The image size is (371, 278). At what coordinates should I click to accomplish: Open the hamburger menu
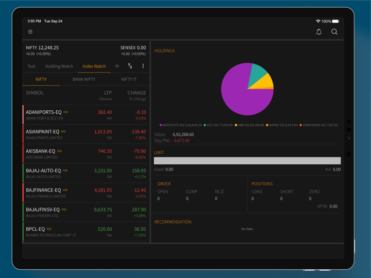tap(30, 32)
